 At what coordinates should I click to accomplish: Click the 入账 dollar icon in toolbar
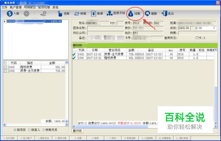click(x=10, y=13)
